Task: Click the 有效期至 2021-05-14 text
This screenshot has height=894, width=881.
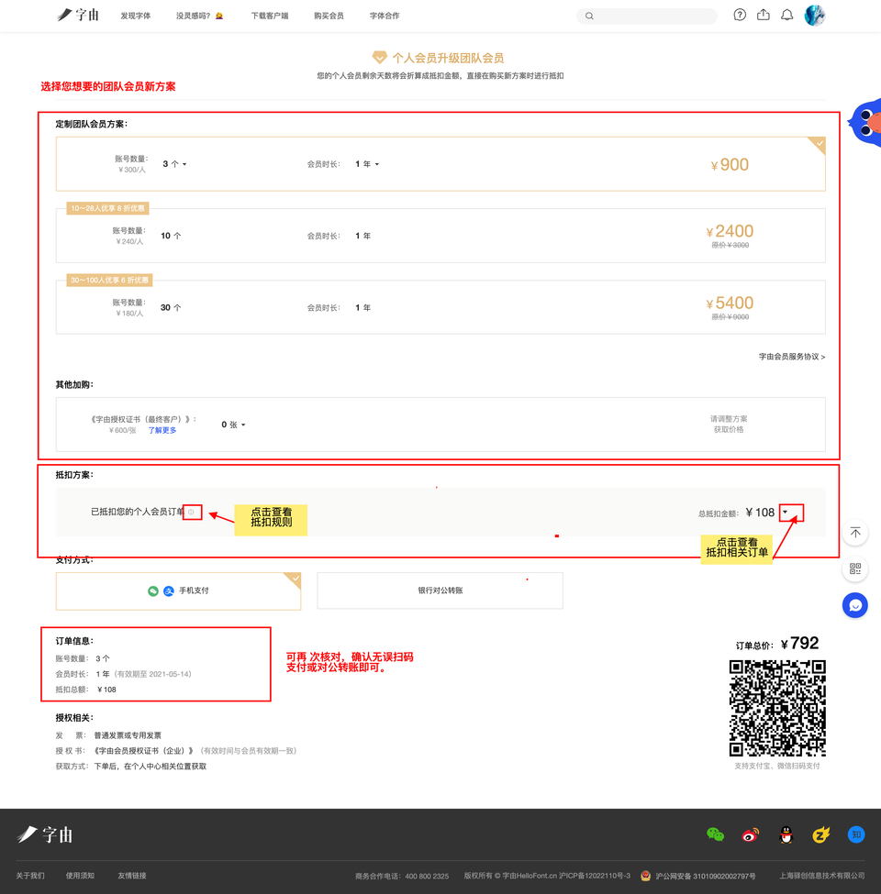Action: (x=153, y=674)
